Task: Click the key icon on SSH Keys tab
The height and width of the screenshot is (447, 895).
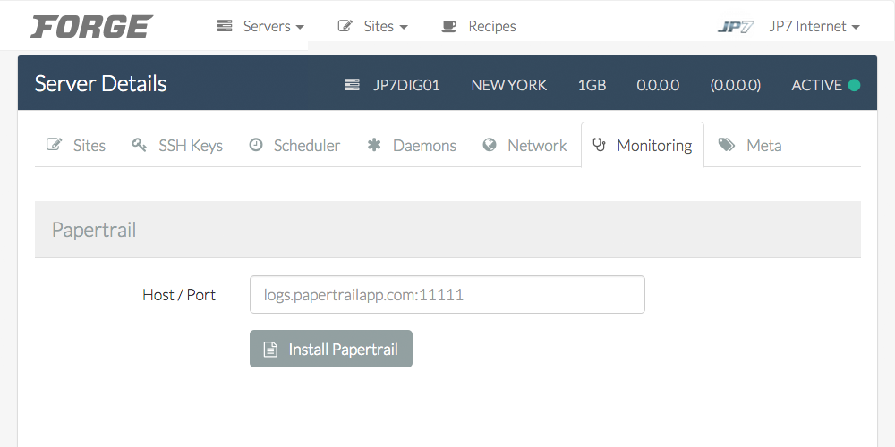Action: [140, 145]
